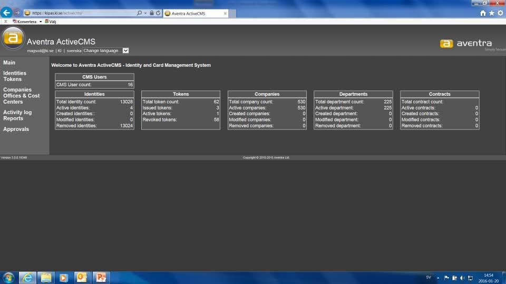Open File Explorer from the taskbar
The width and height of the screenshot is (506, 284).
[x=46, y=278]
